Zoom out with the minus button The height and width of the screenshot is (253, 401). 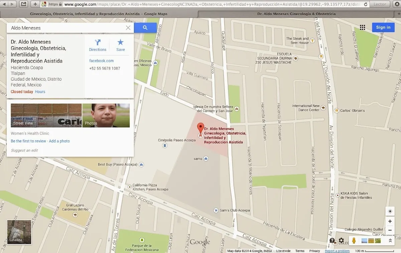point(390,230)
